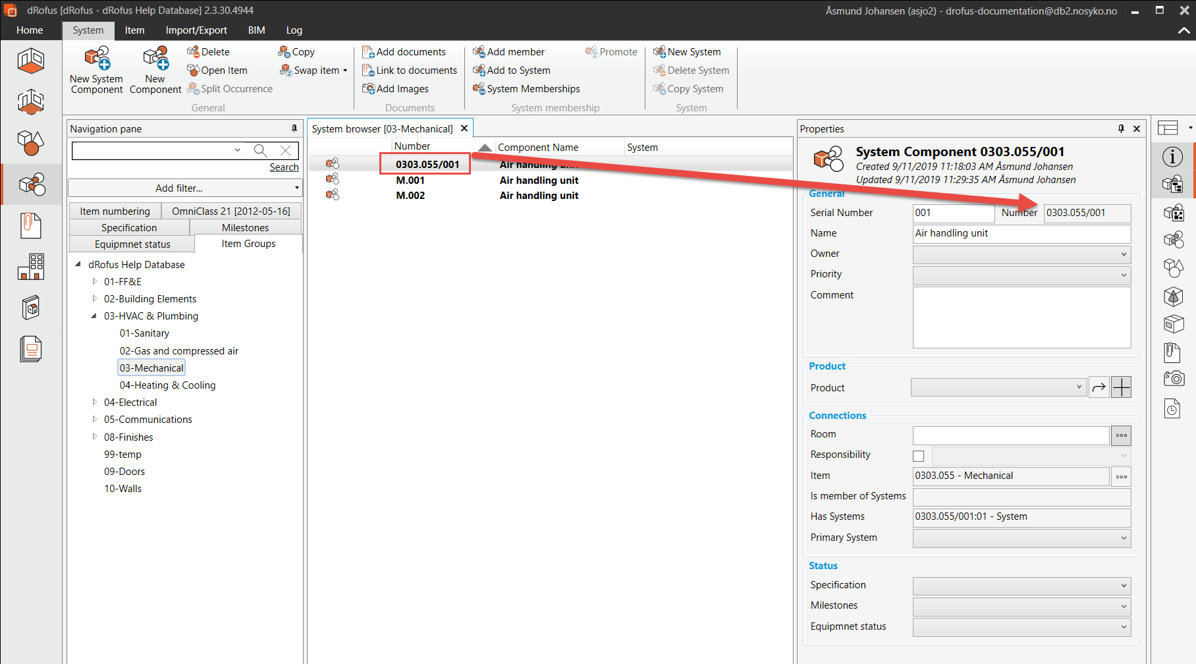Pin the Properties panel
The image size is (1196, 664).
1121,129
